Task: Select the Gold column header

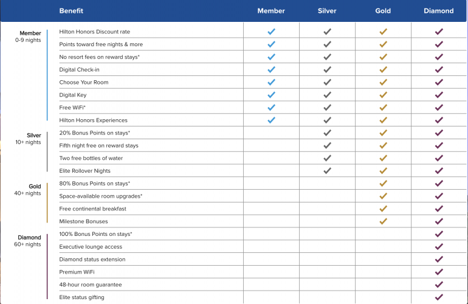Action: (x=383, y=11)
